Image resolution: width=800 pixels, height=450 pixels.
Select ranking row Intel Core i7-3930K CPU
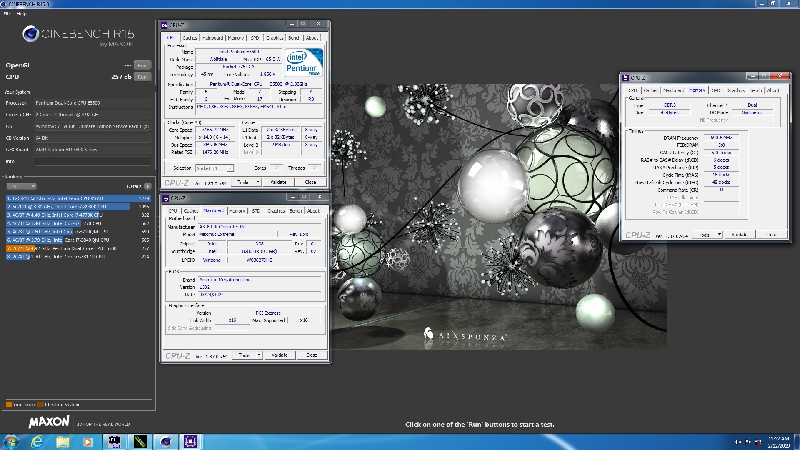pos(78,207)
